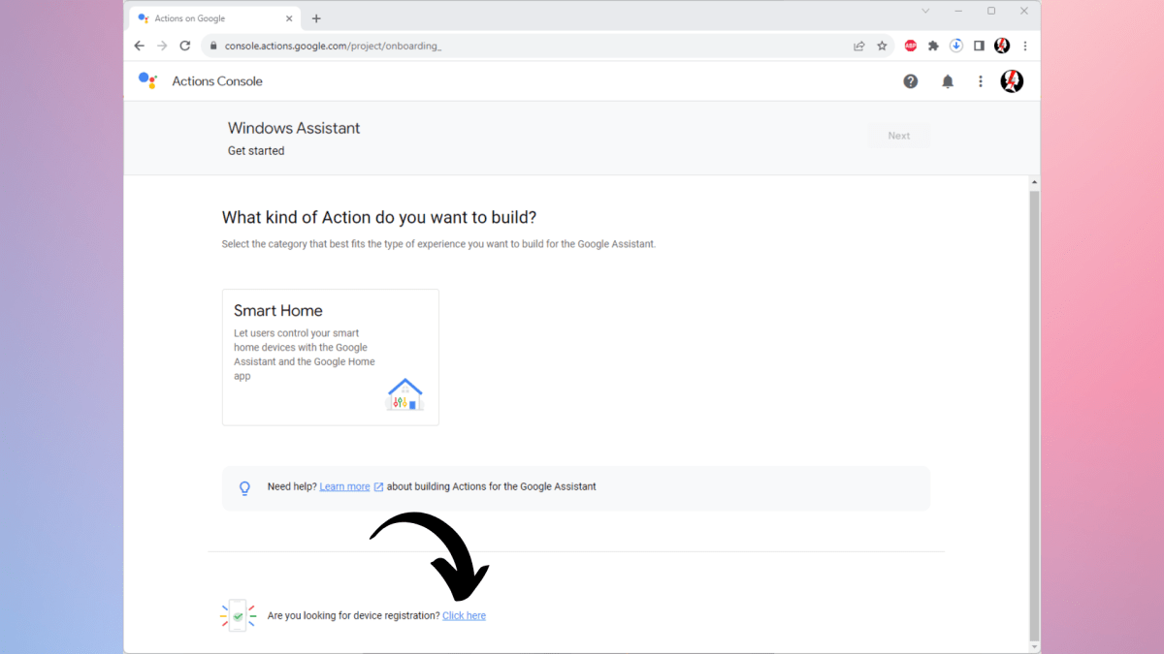Open the ABP adblock extension
Screen dimensions: 1164x654
911,46
